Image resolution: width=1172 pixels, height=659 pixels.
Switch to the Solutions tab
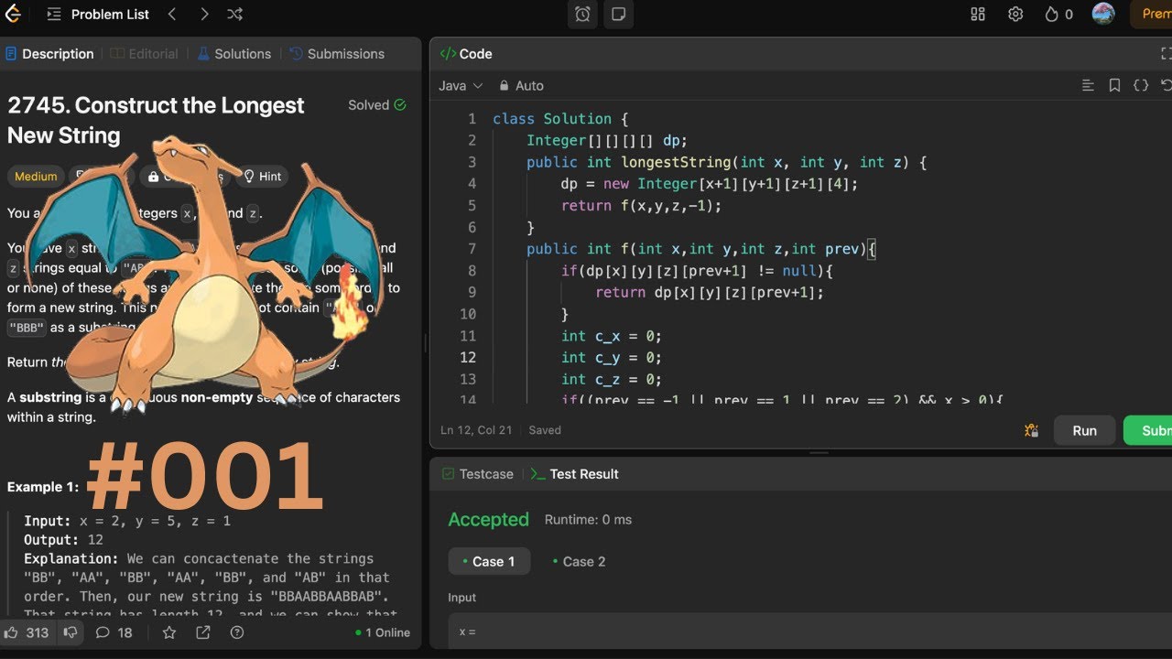pyautogui.click(x=234, y=54)
